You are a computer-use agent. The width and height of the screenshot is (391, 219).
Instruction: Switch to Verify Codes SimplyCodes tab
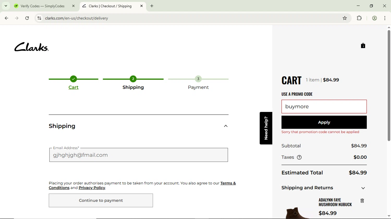coord(42,6)
